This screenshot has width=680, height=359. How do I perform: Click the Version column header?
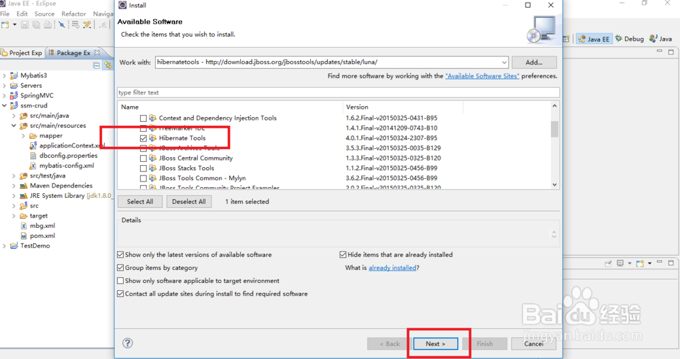[x=403, y=107]
